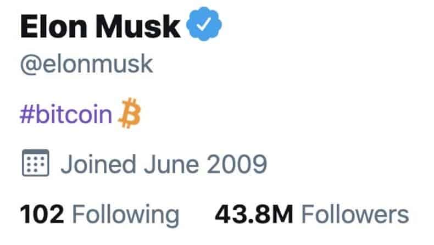Click the calendar icon beside Joined

[x=35, y=163]
